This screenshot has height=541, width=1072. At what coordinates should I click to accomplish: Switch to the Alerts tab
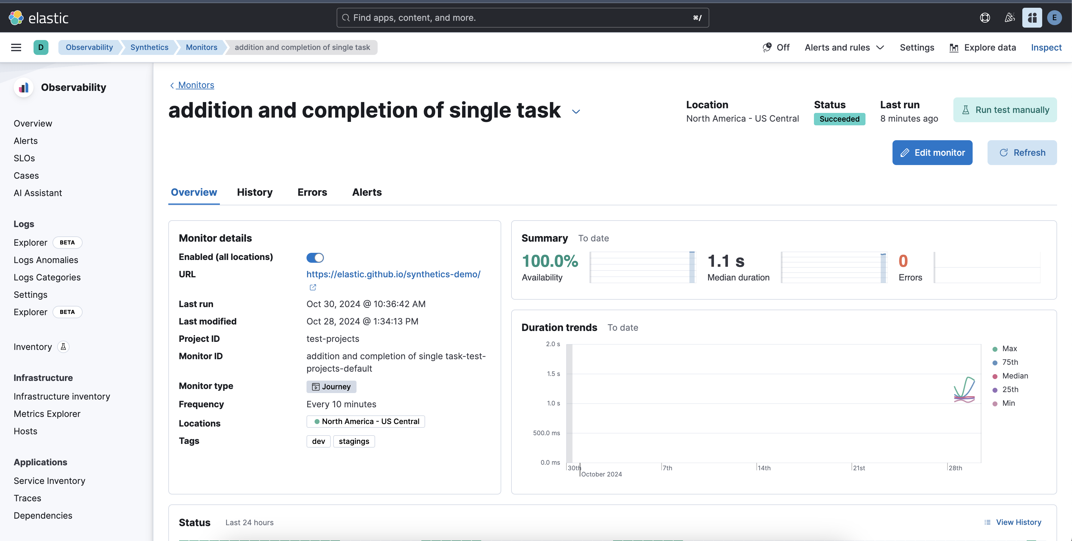pos(367,192)
